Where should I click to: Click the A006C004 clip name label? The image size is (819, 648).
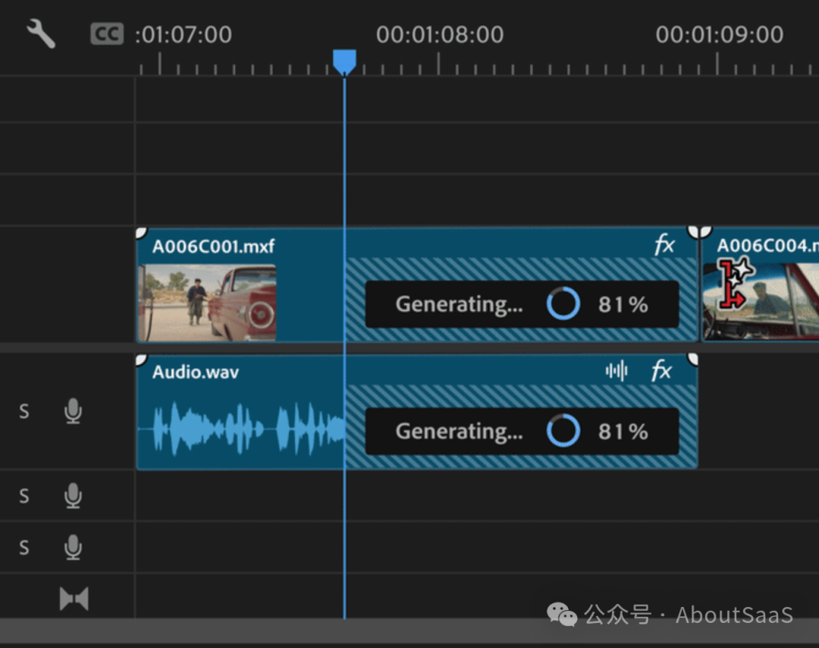767,246
